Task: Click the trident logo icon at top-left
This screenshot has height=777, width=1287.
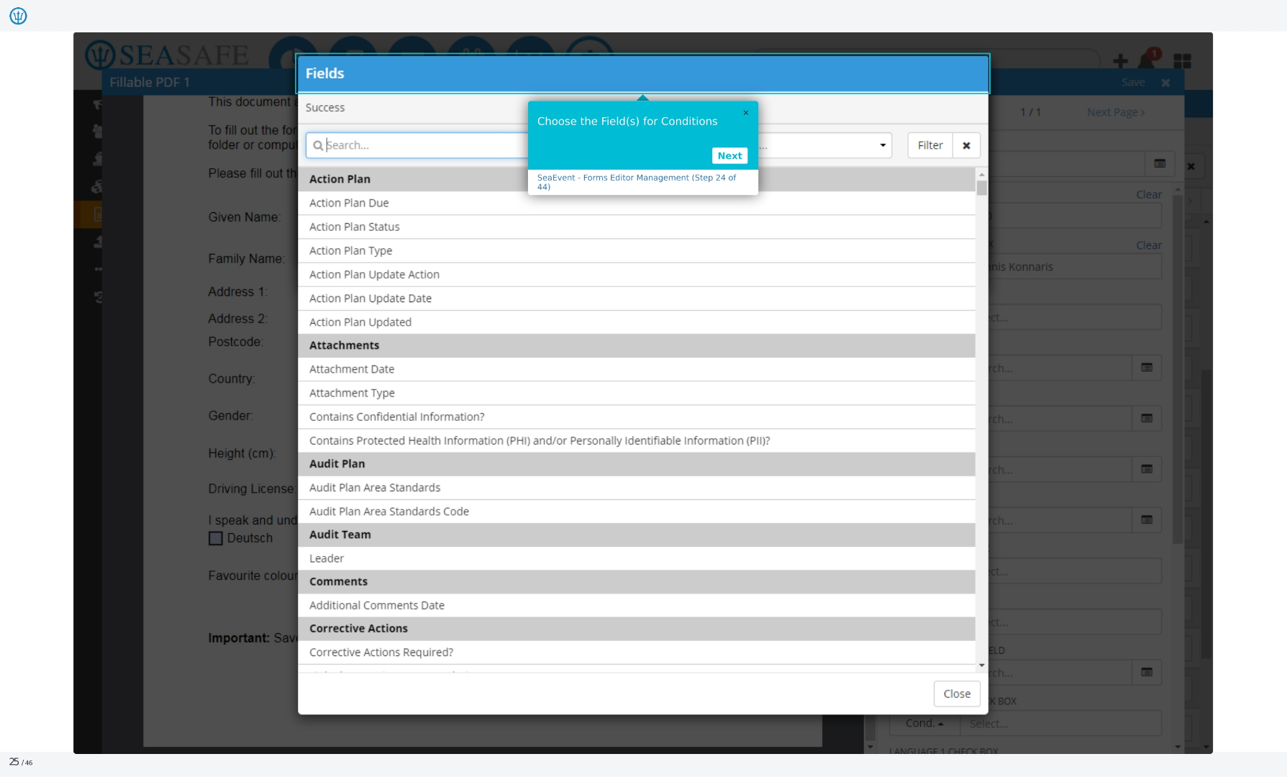Action: coord(18,16)
